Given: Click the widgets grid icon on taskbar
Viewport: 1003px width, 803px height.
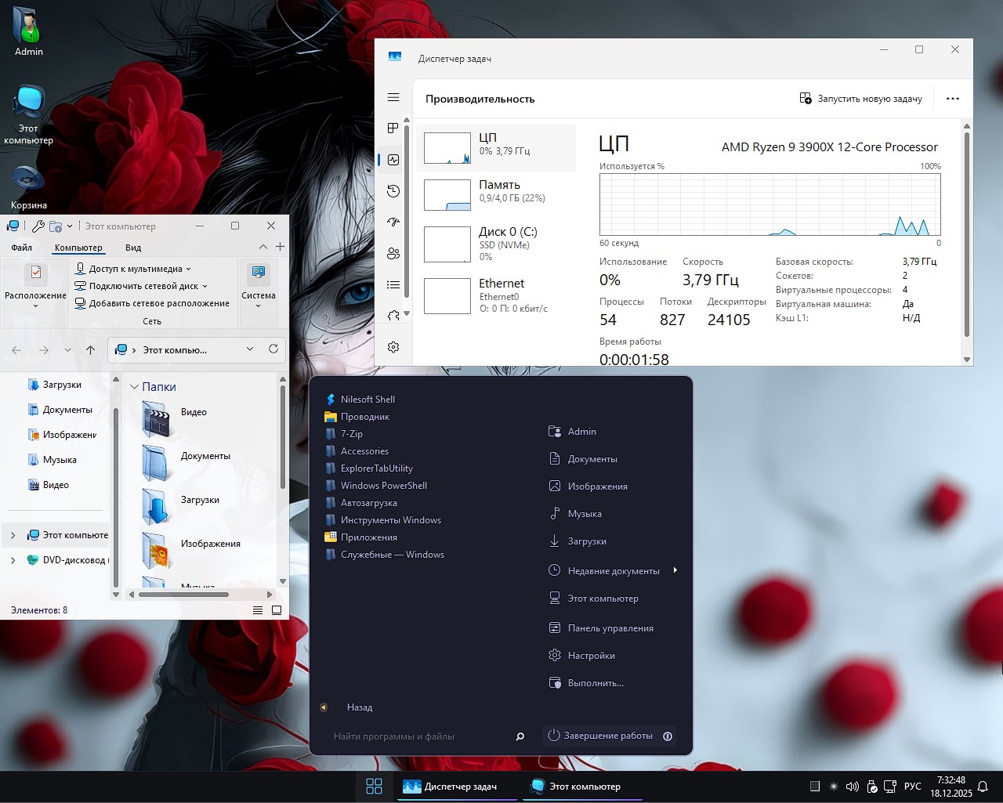Looking at the screenshot, I should click(x=374, y=786).
